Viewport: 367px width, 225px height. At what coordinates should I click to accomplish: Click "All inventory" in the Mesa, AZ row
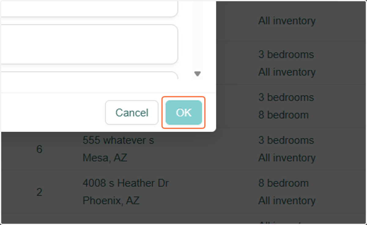[x=287, y=158]
